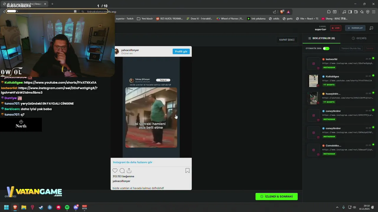This screenshot has width=378, height=212.
Task: Click the bookmark save icon under the reel
Action: tap(188, 170)
